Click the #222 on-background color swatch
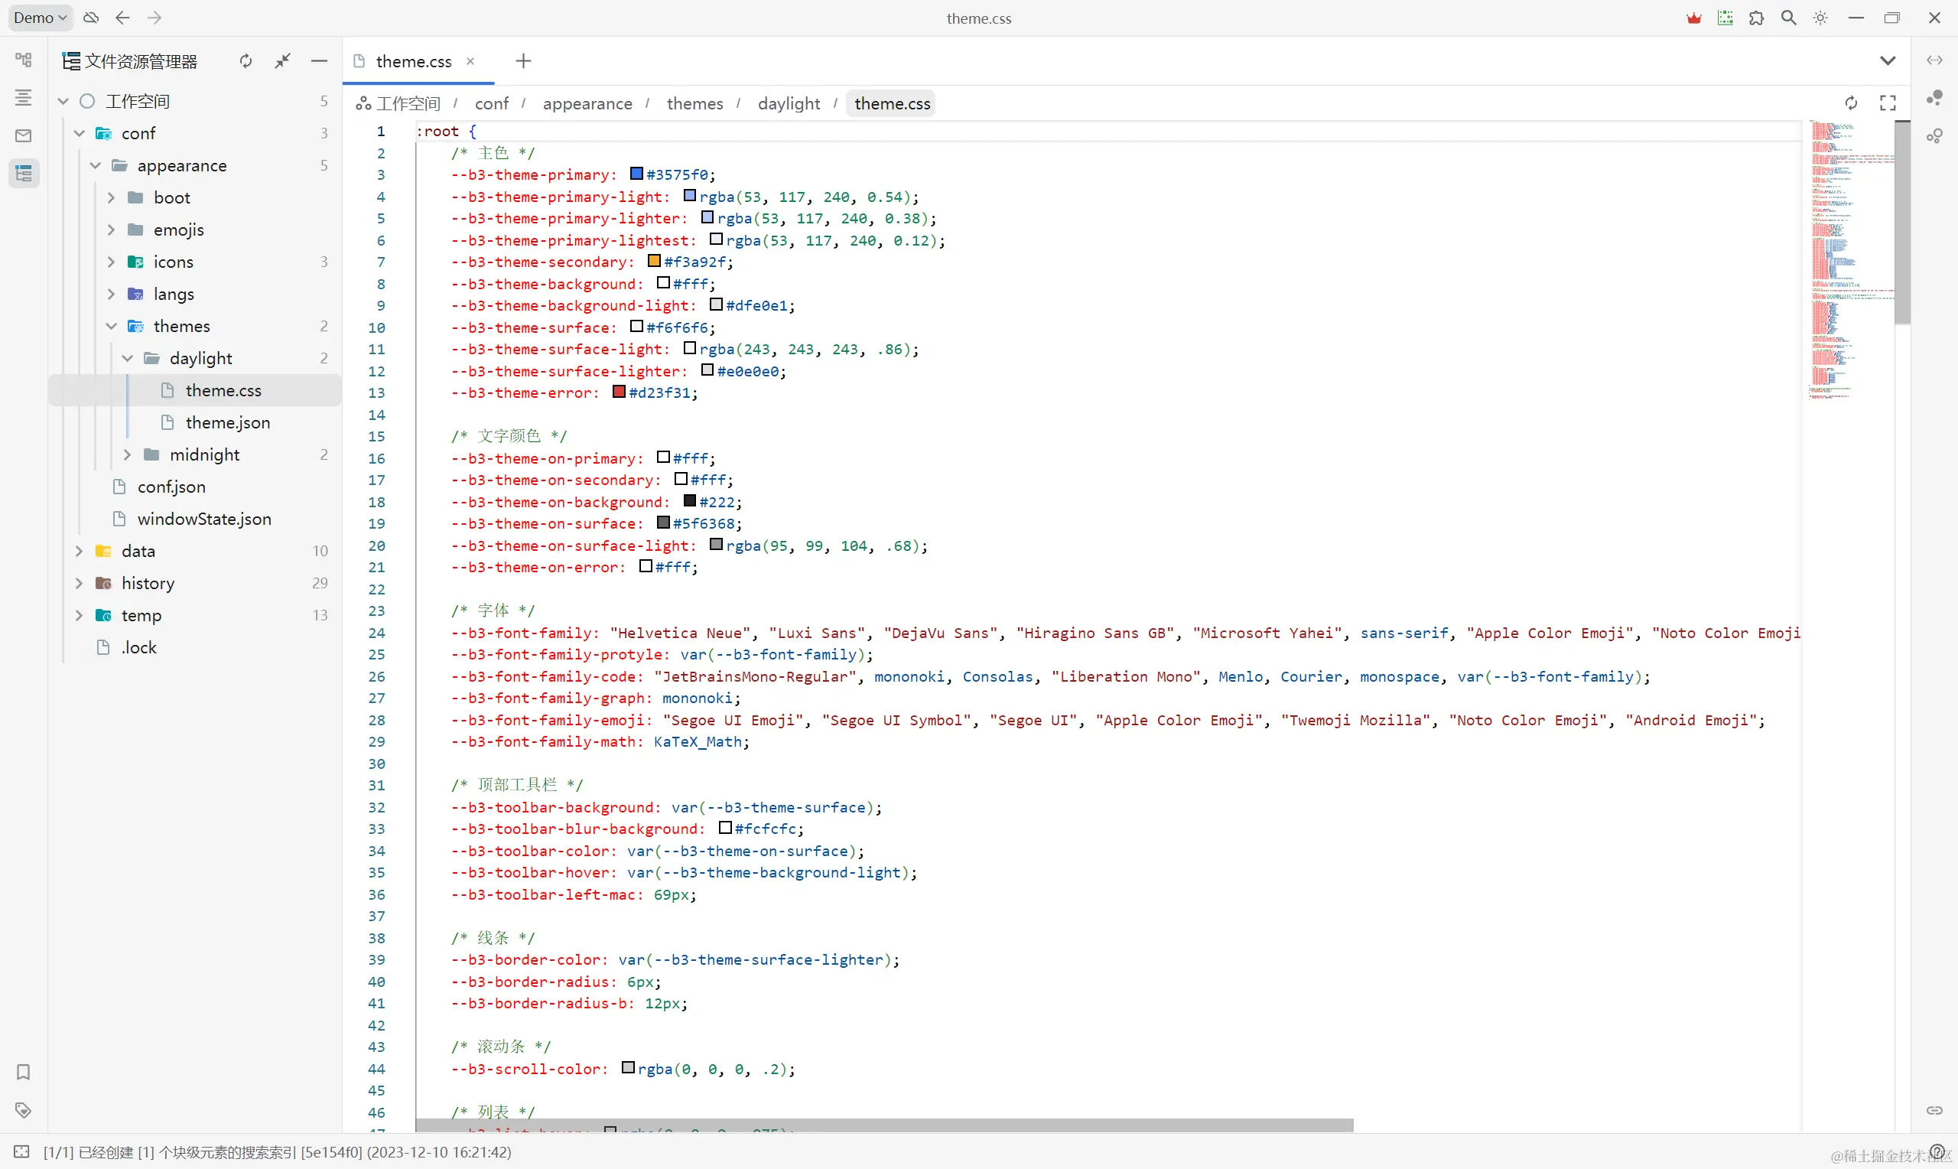 [690, 500]
